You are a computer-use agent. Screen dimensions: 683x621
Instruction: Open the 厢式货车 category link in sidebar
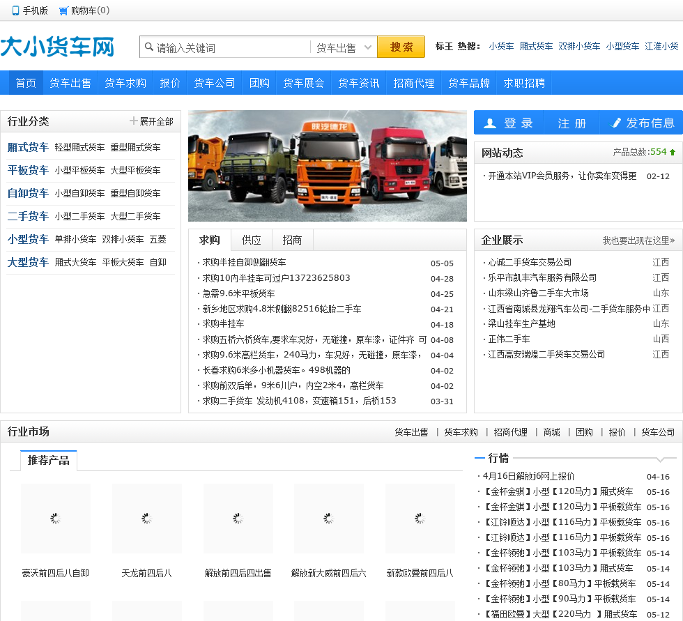pos(28,147)
